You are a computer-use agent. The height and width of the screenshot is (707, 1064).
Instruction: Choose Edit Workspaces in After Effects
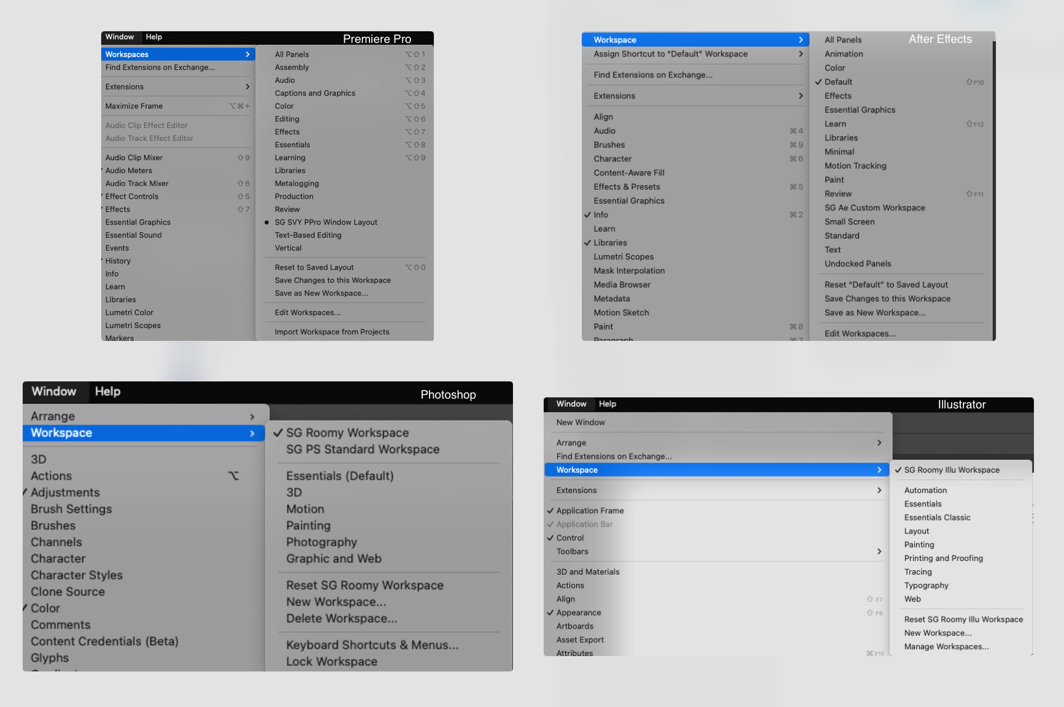coord(861,333)
